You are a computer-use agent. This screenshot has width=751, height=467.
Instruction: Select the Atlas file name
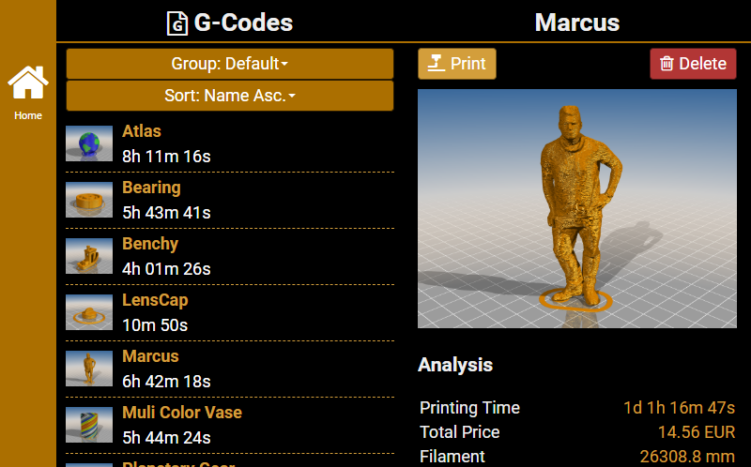click(142, 131)
